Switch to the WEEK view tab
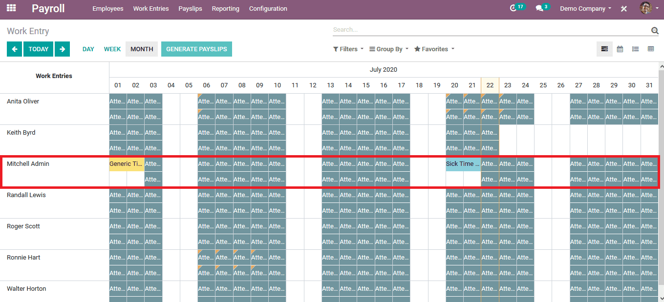The width and height of the screenshot is (664, 302). 112,49
